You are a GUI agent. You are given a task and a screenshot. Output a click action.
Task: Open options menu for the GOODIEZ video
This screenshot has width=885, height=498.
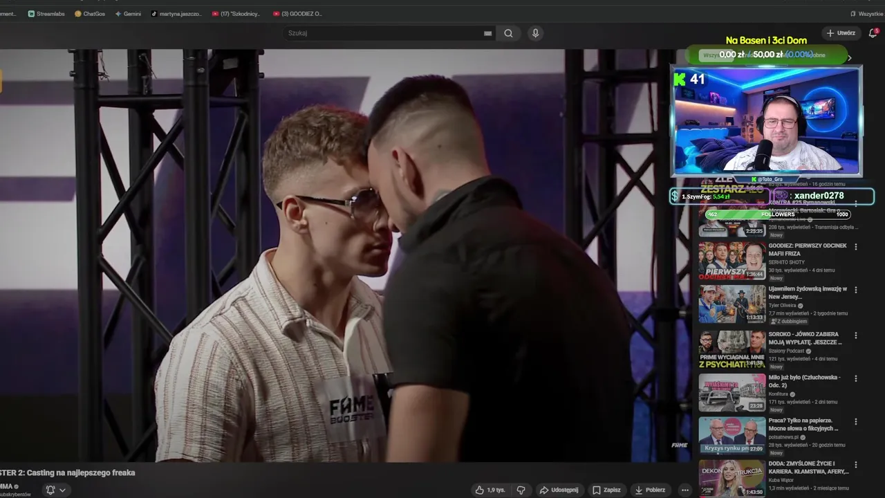(856, 247)
